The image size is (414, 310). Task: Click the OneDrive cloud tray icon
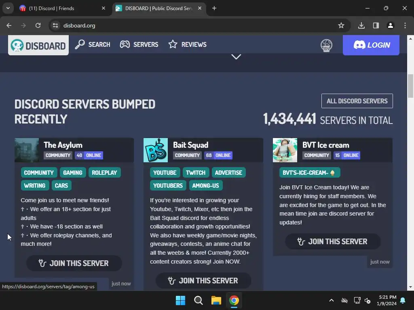coord(344,300)
